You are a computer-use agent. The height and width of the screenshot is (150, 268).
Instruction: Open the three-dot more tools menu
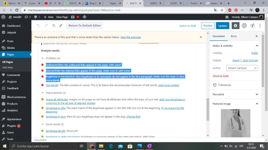pyautogui.click(x=260, y=26)
